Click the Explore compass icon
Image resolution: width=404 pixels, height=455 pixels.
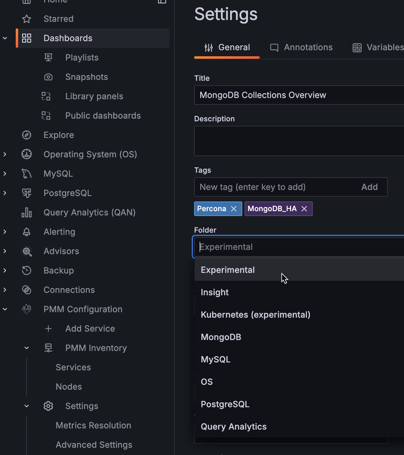pos(27,135)
